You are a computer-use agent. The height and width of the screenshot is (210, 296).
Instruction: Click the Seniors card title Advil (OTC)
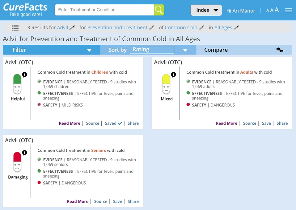[x=19, y=140]
